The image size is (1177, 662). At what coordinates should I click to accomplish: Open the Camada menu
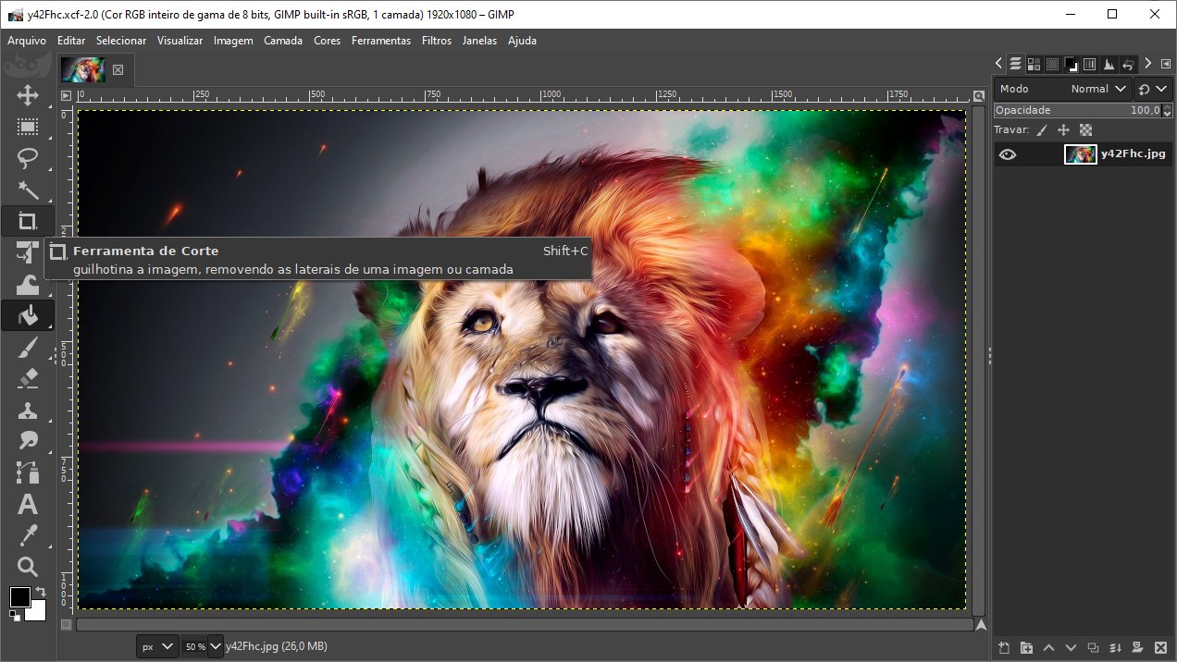tap(283, 41)
